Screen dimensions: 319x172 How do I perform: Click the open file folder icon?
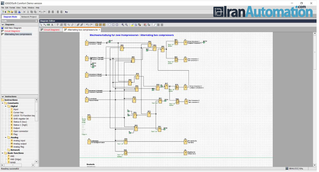pyautogui.click(x=8, y=12)
